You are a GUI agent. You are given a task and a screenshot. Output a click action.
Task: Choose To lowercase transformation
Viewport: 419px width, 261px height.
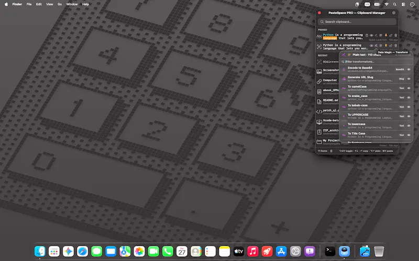[376, 126]
